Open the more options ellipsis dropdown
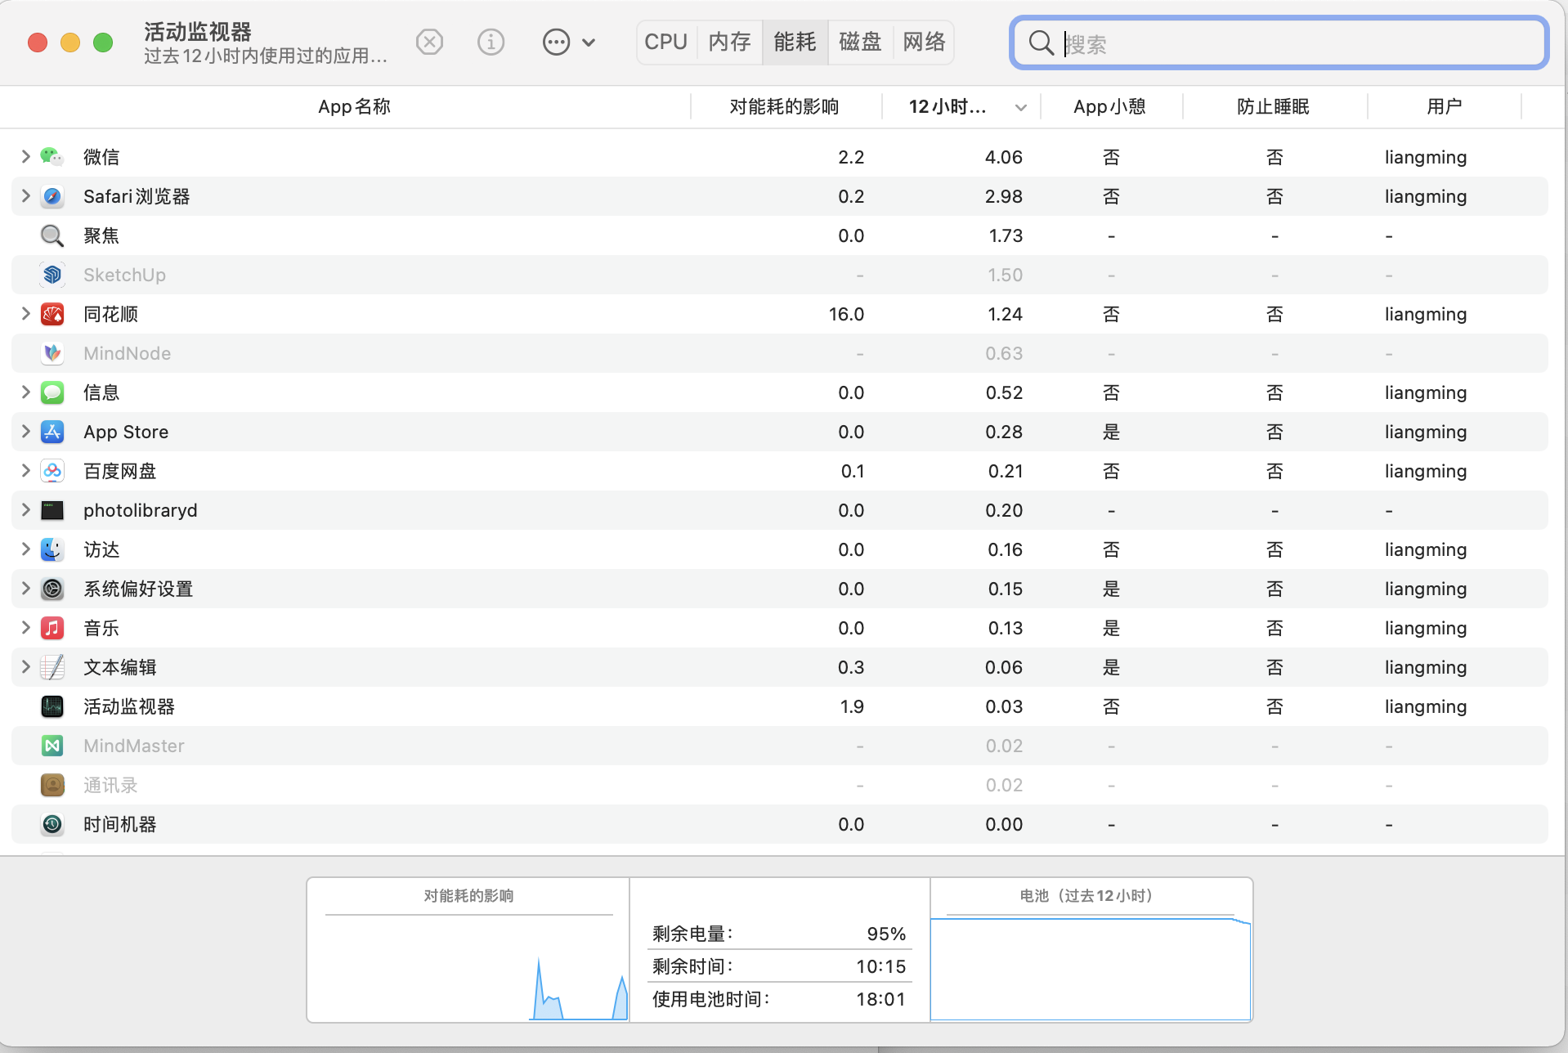The width and height of the screenshot is (1568, 1053). [x=568, y=42]
